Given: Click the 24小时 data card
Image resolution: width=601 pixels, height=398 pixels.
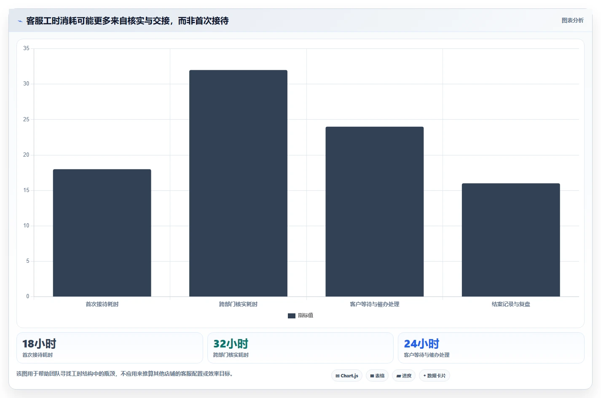Looking at the screenshot, I should 491,348.
